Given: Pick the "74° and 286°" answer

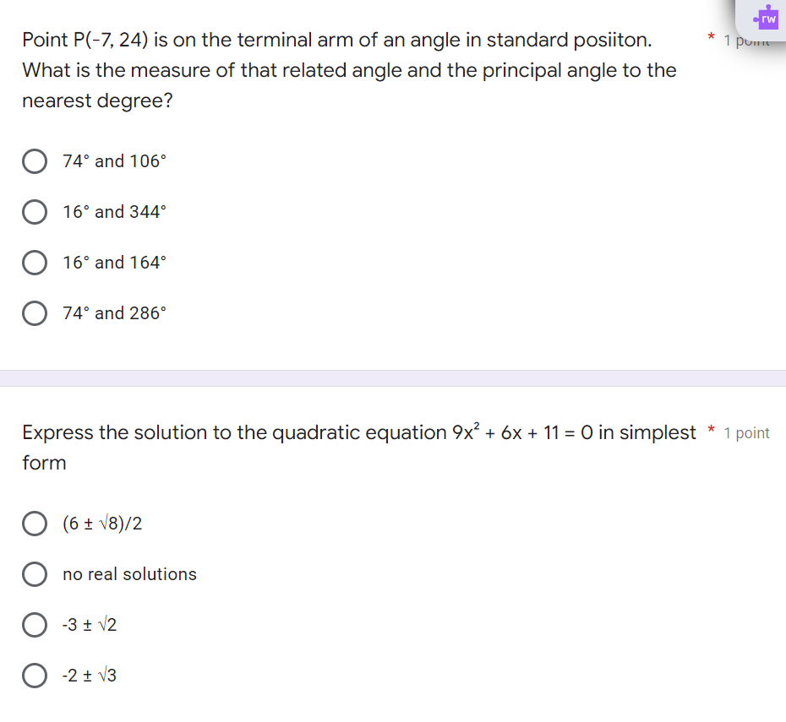Looking at the screenshot, I should point(35,313).
